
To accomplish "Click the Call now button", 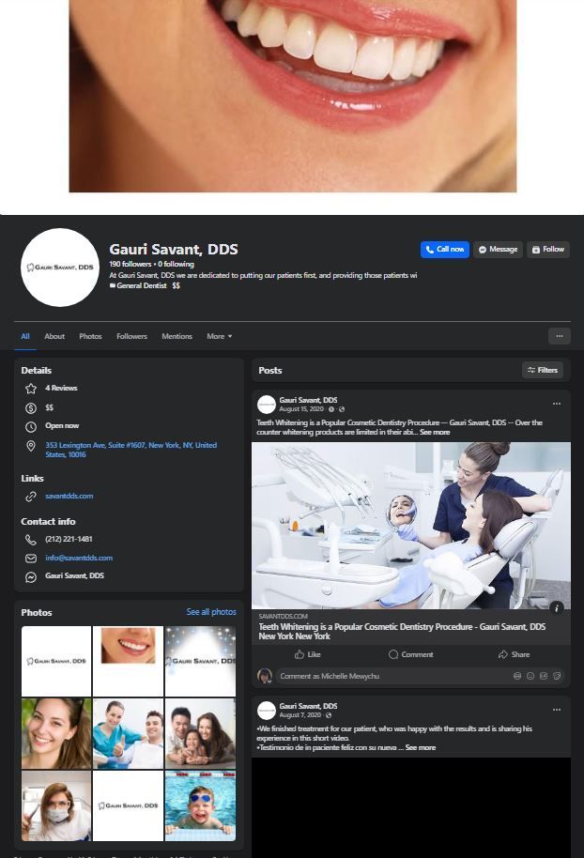I will coord(444,250).
